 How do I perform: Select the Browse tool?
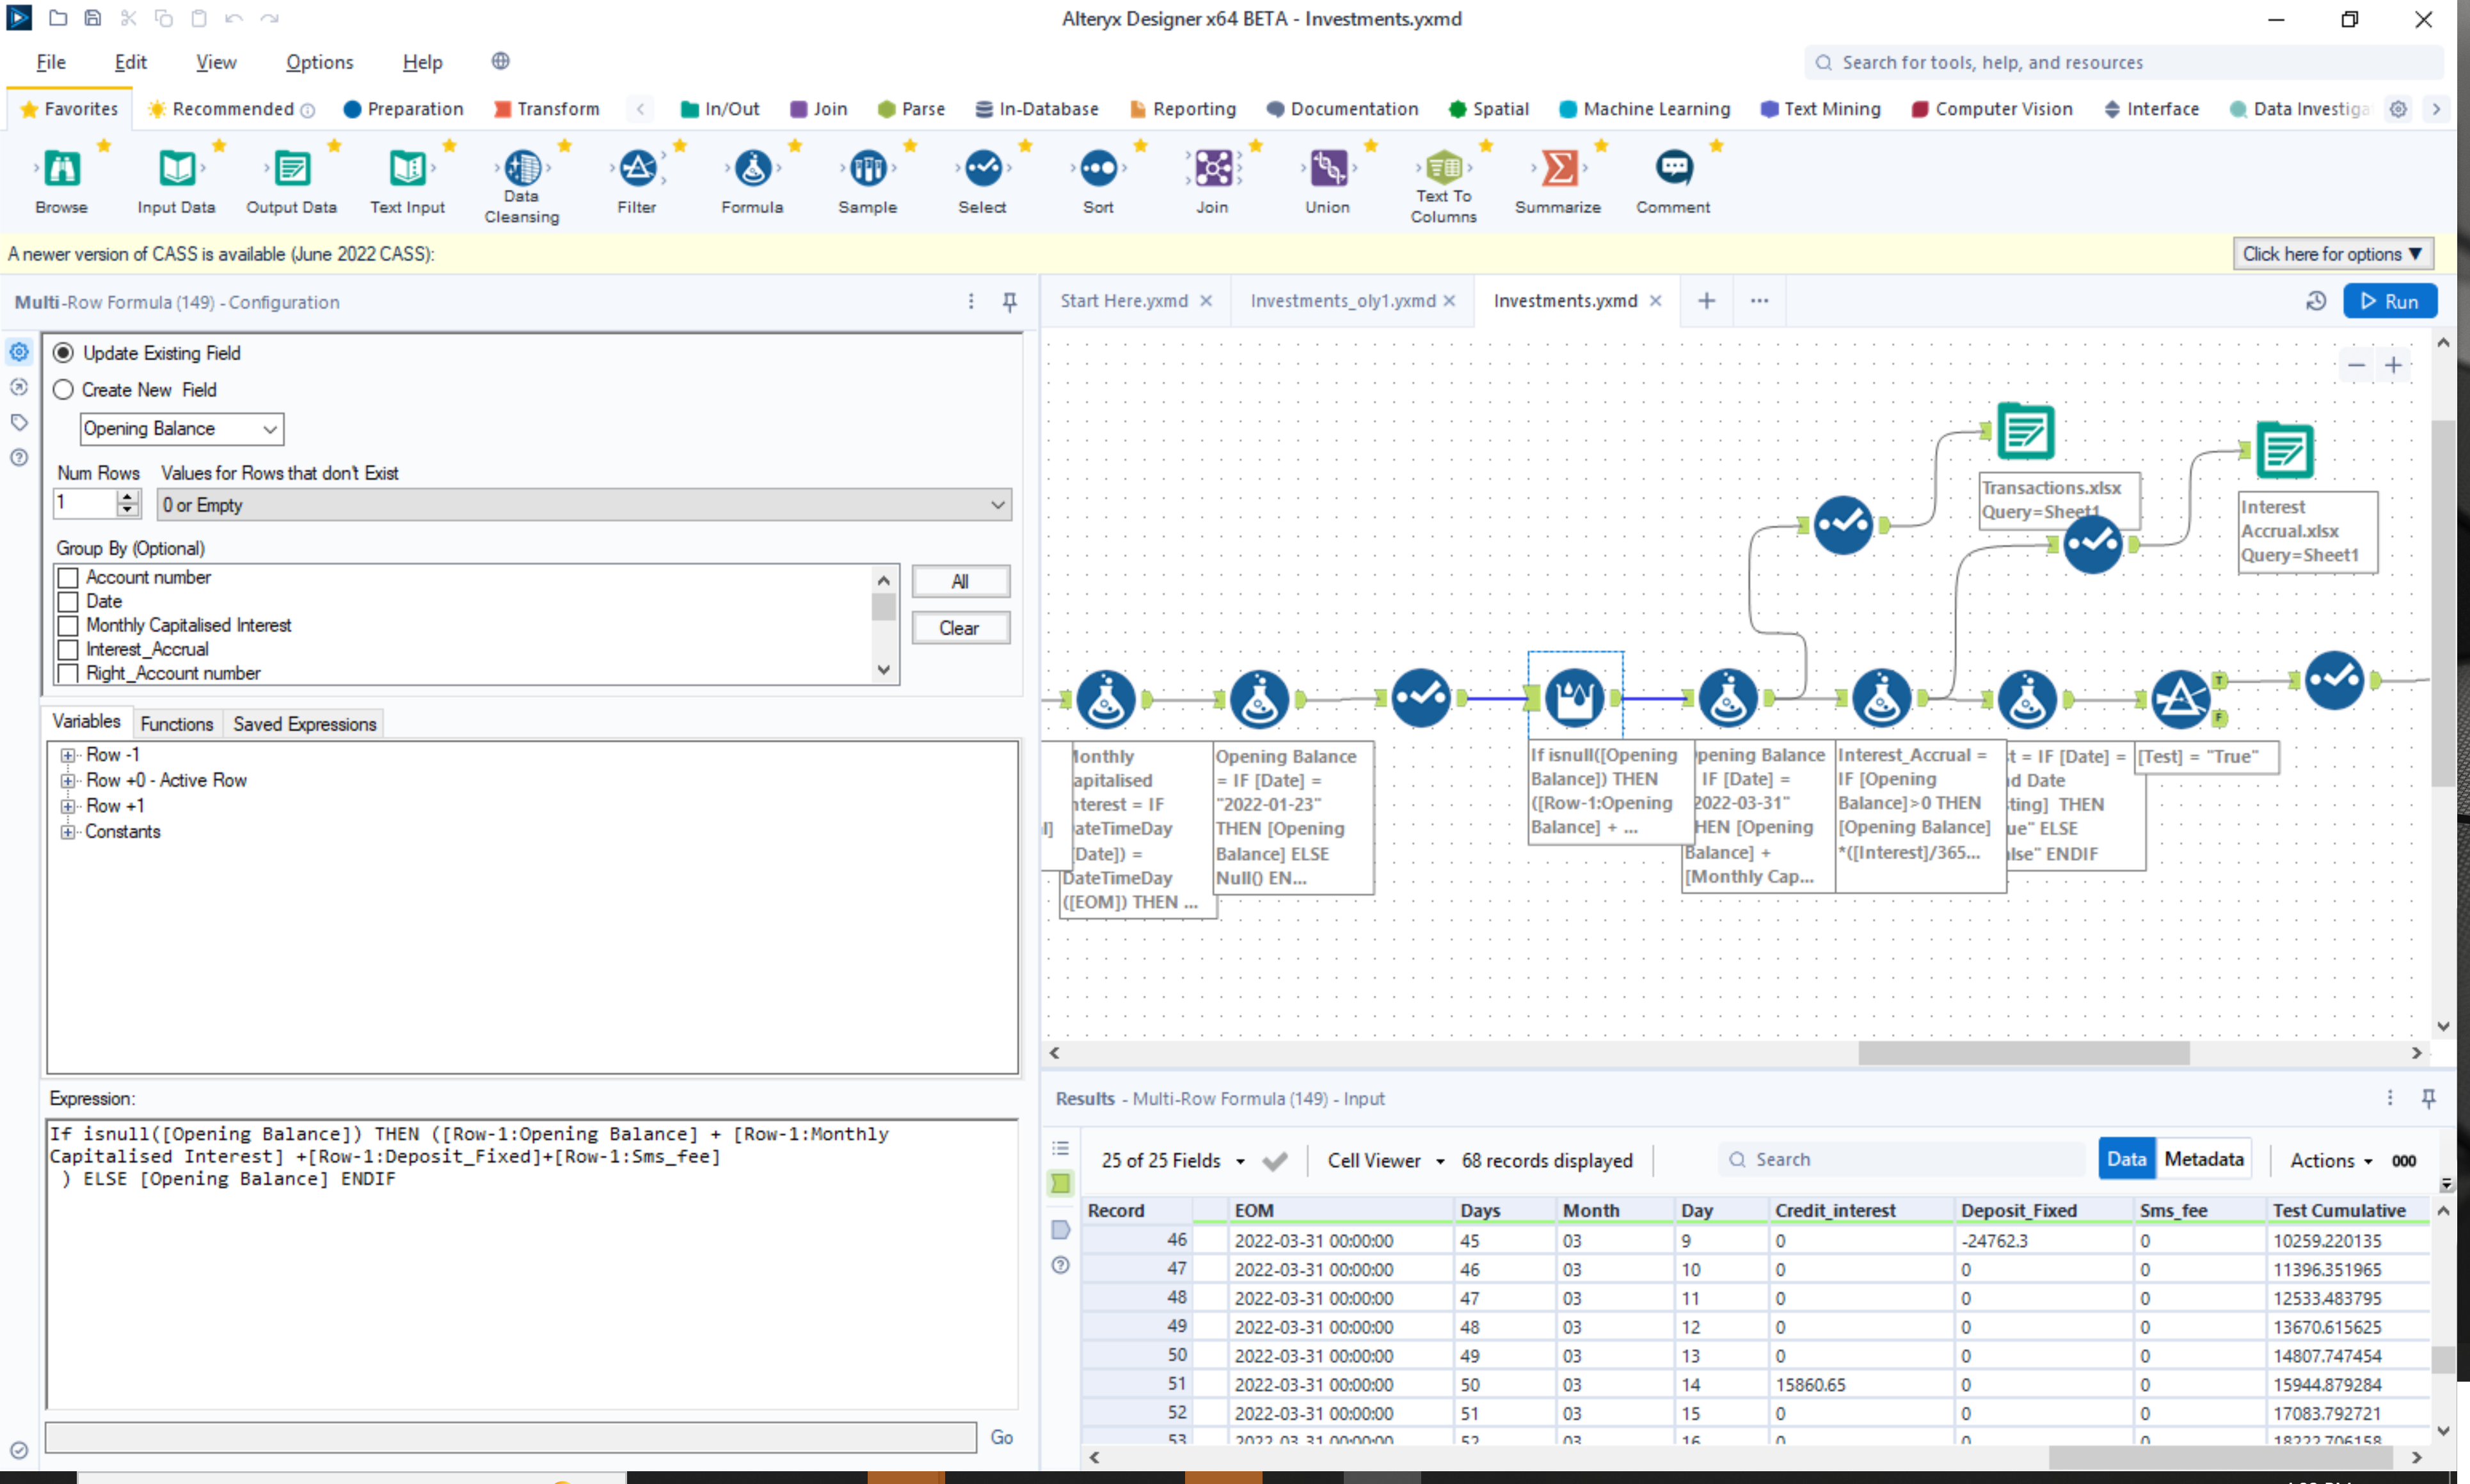(x=60, y=170)
